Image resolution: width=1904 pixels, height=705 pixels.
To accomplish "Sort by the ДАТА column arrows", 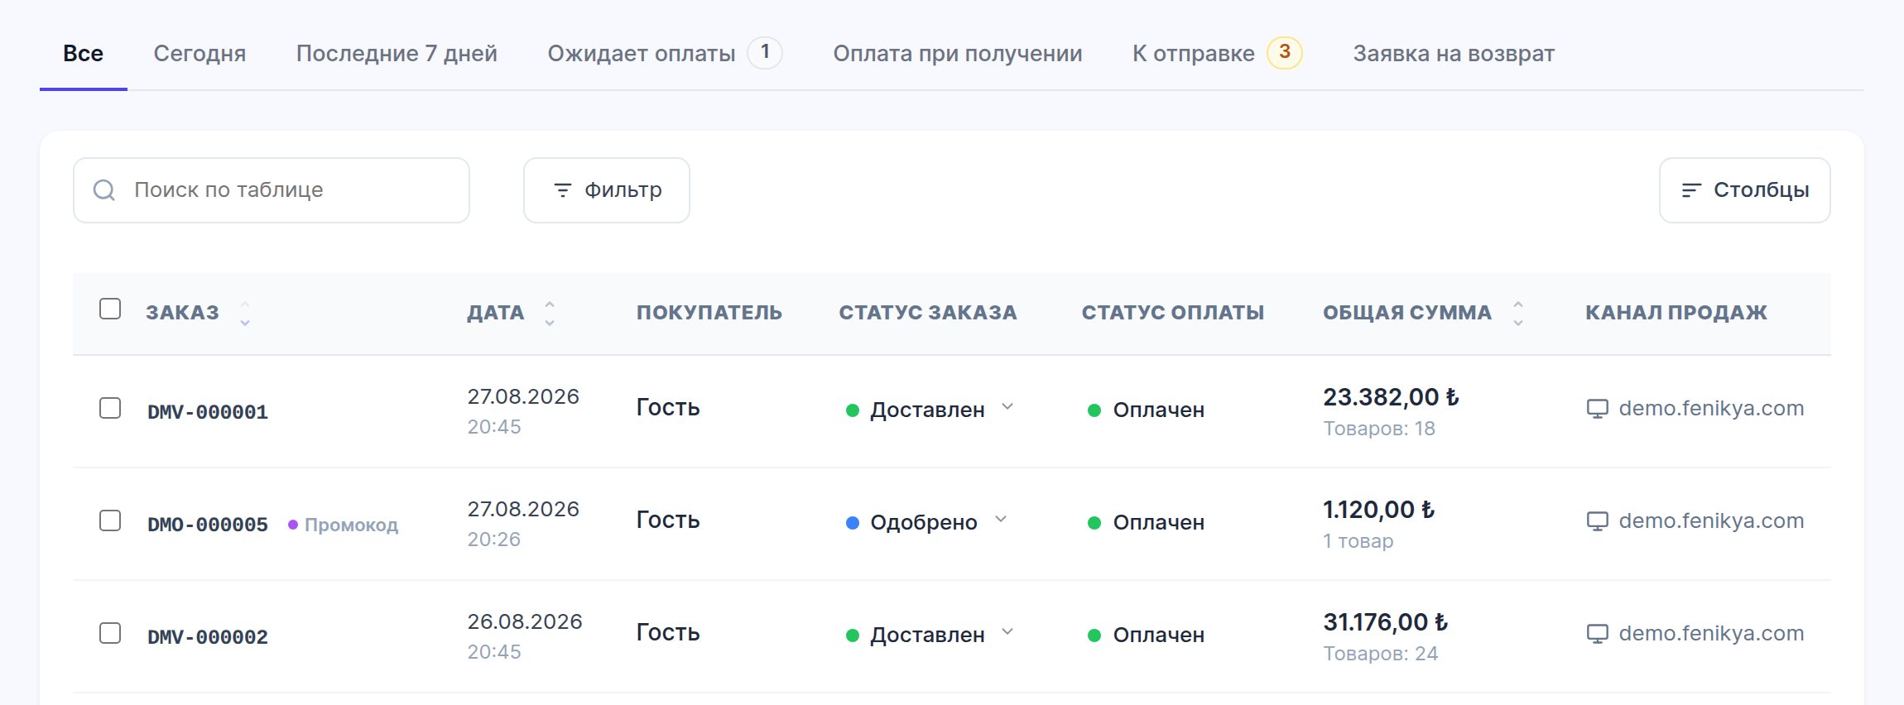I will coord(550,314).
